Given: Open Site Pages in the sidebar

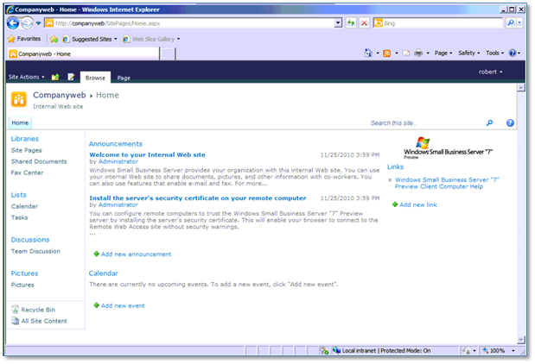Looking at the screenshot, I should click(27, 150).
